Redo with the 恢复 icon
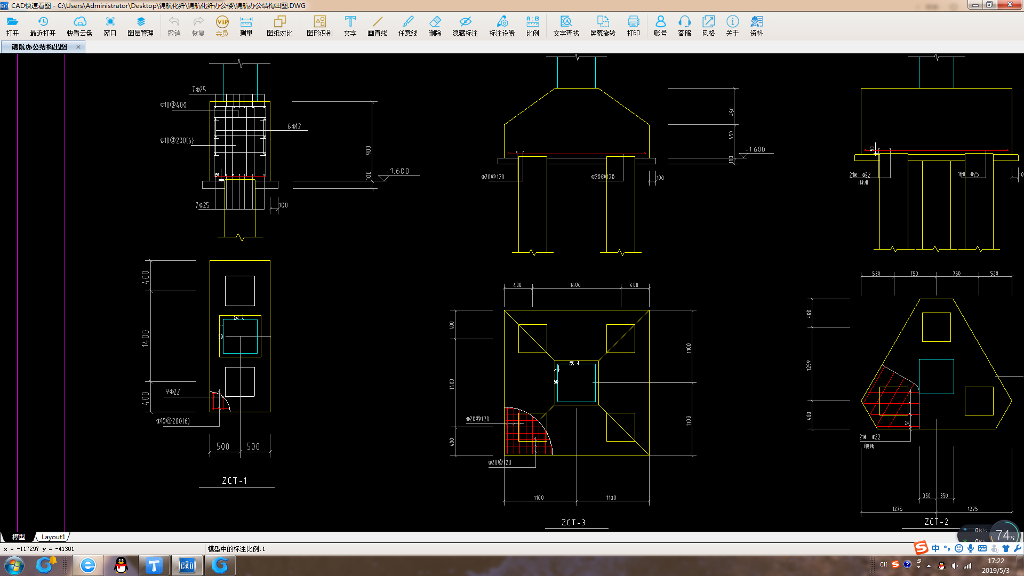The width and height of the screenshot is (1024, 576). [198, 26]
